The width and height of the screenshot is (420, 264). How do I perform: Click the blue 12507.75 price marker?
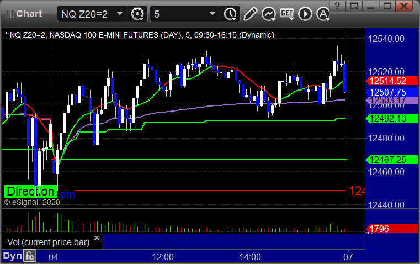(x=392, y=92)
